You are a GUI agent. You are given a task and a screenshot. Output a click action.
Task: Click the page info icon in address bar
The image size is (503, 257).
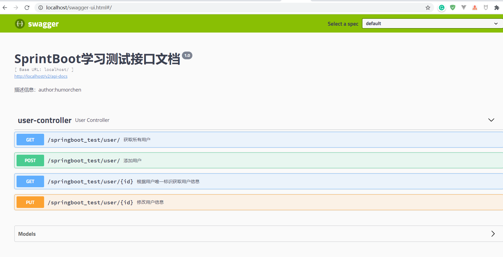40,7
